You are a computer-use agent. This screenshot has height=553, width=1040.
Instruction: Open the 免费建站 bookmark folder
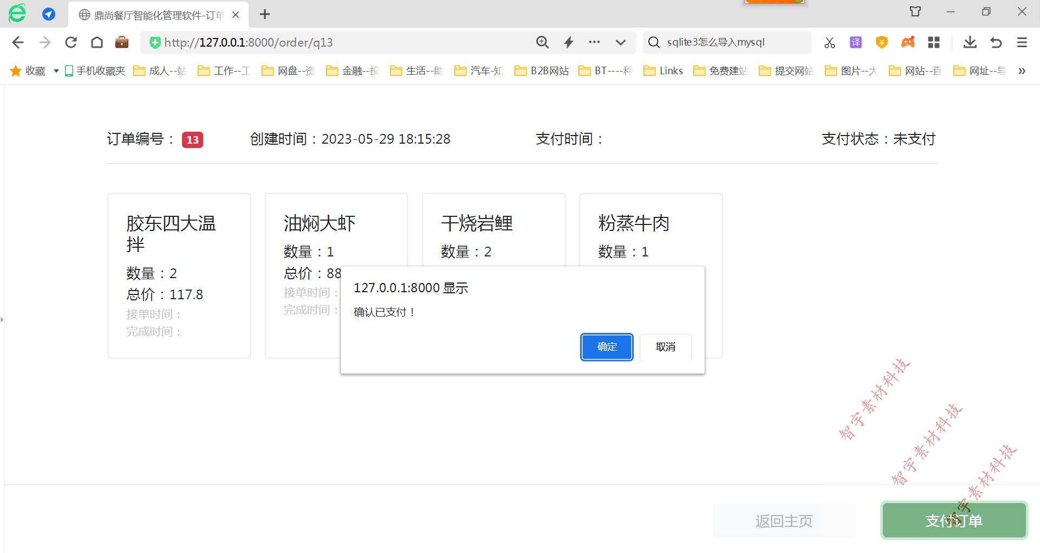coord(721,71)
